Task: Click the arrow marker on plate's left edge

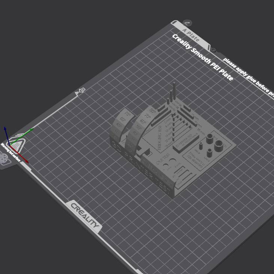Action: click(80, 91)
